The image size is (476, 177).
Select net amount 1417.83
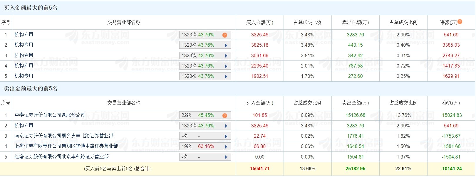(451, 66)
